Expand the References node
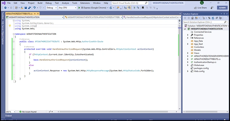230x121 pixels. 188,38
